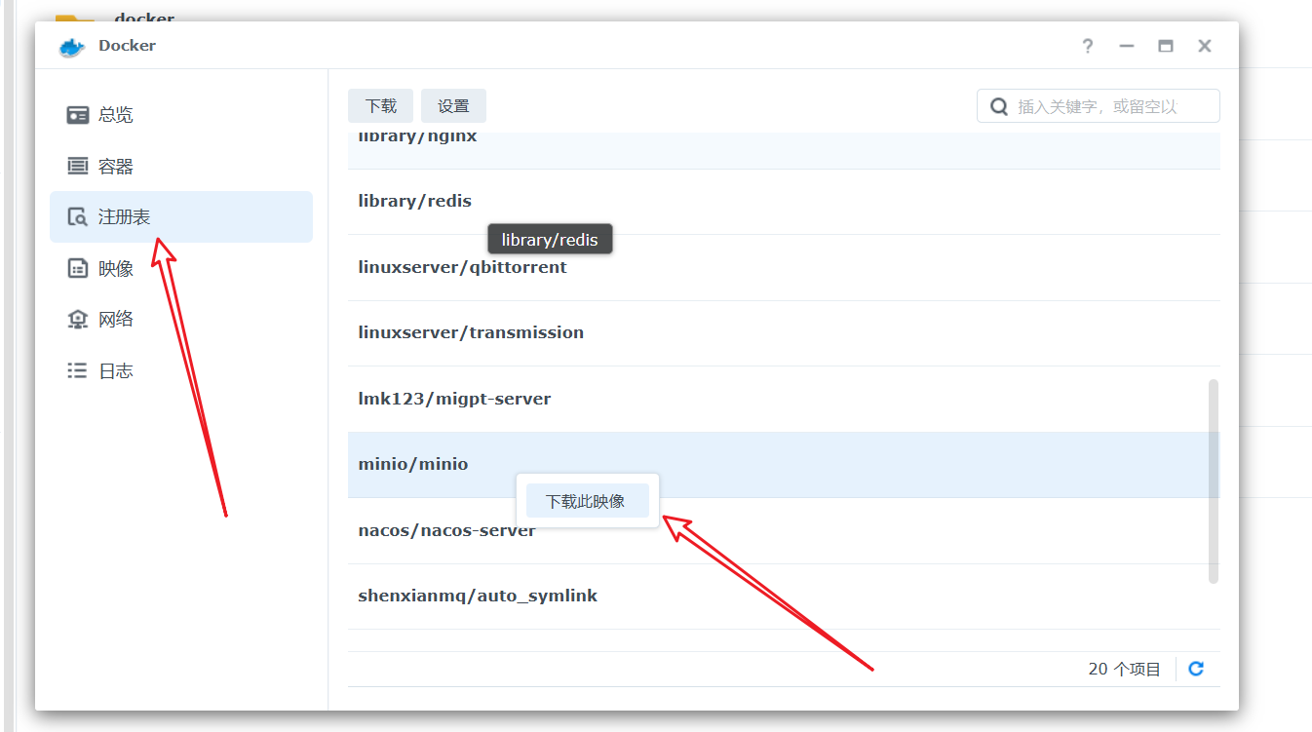Select the linuxserver/qbittorrent row
The width and height of the screenshot is (1312, 732).
click(x=784, y=267)
